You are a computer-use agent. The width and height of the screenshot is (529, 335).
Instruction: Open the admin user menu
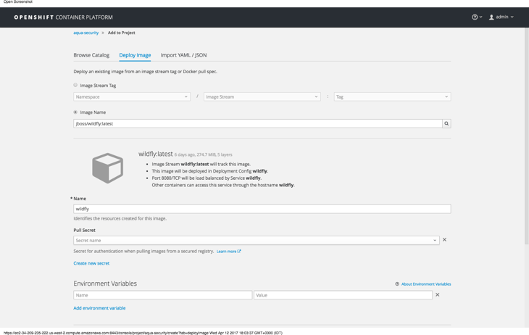pyautogui.click(x=501, y=17)
